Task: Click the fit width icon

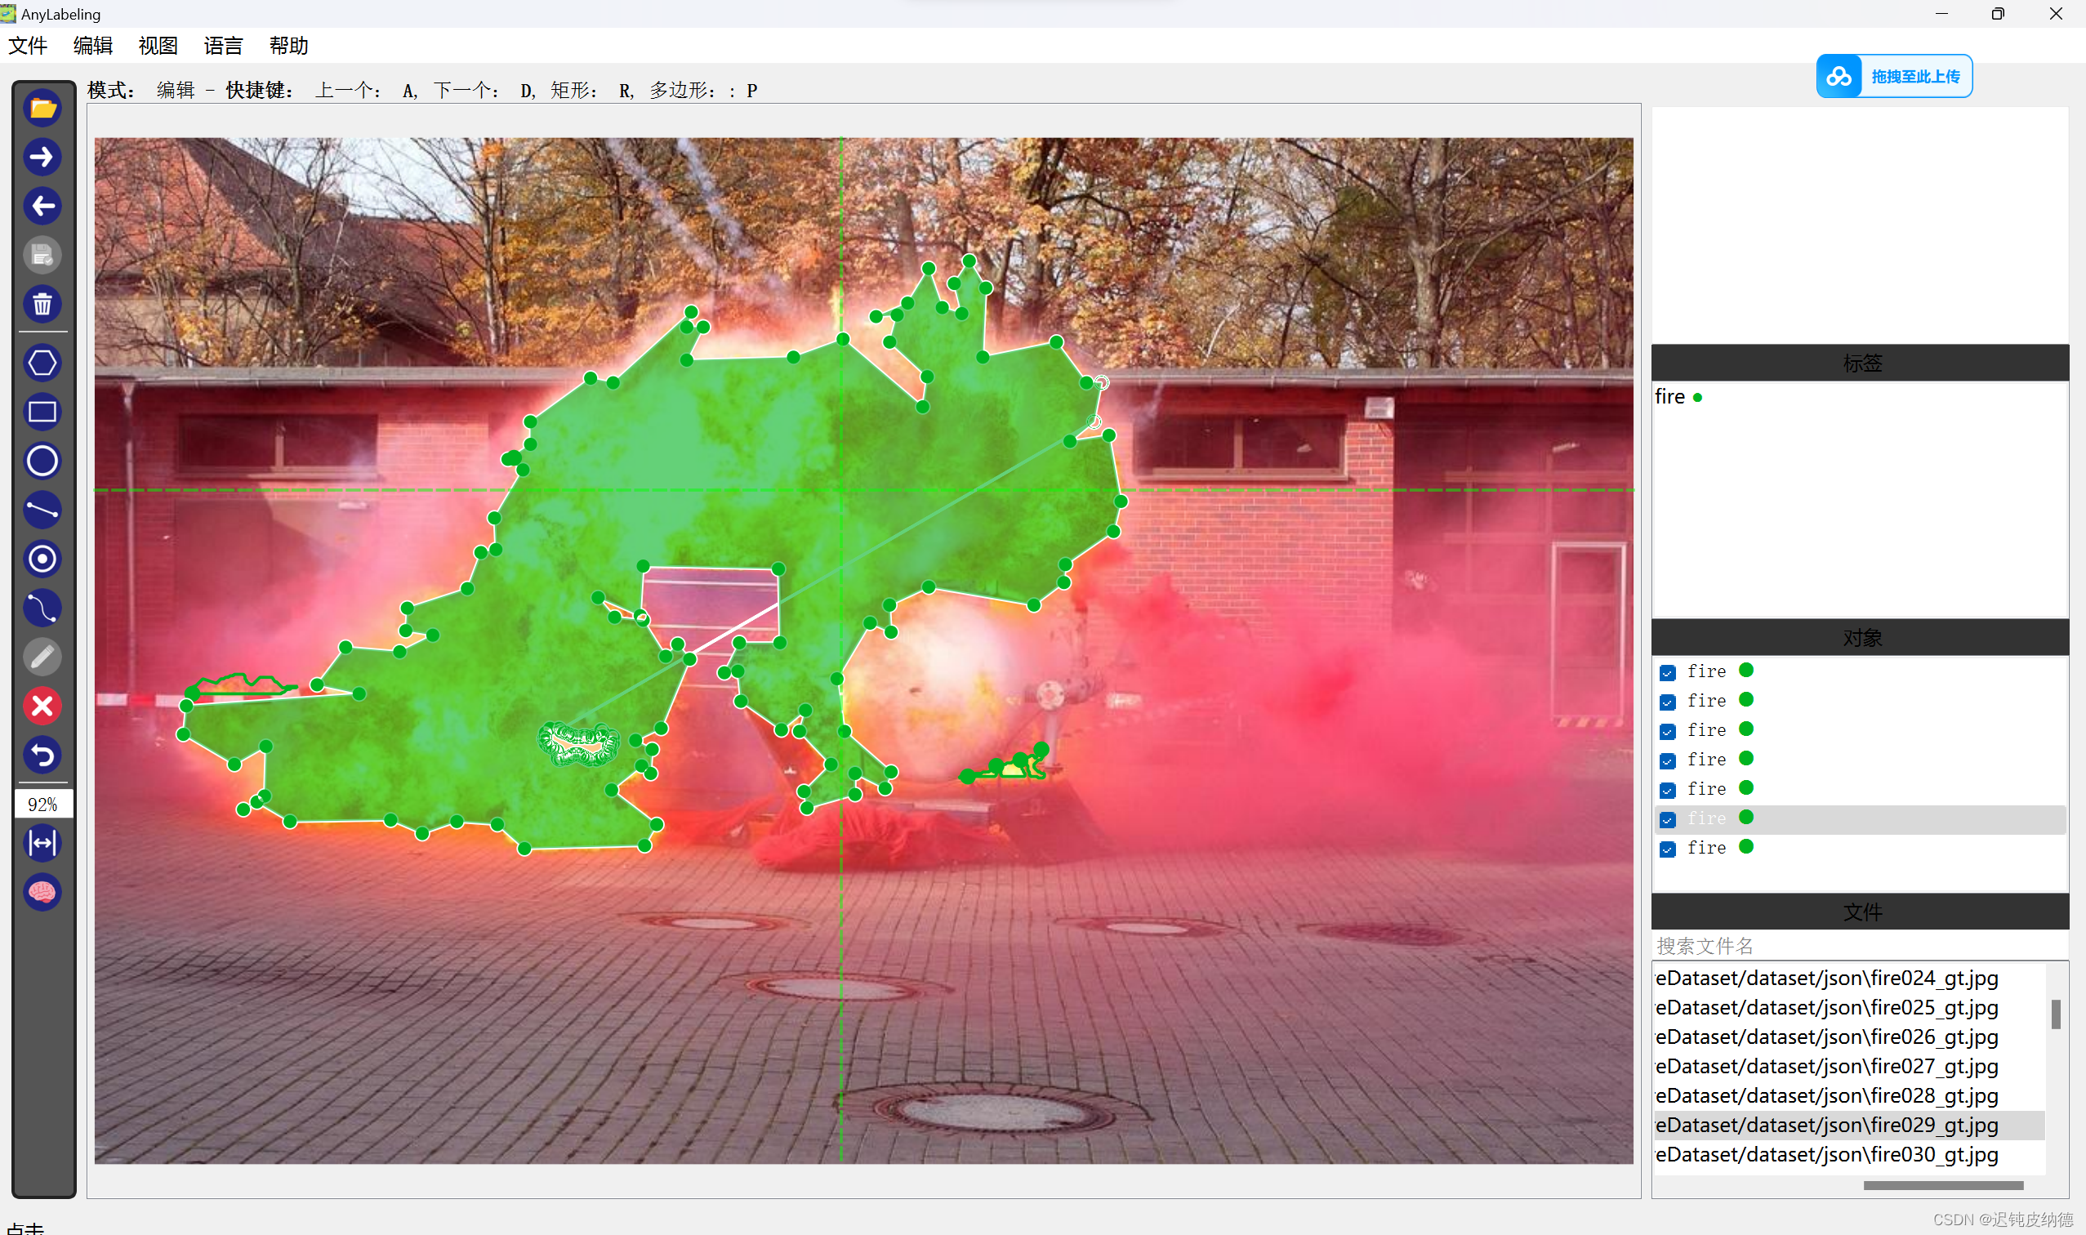Action: tap(42, 844)
